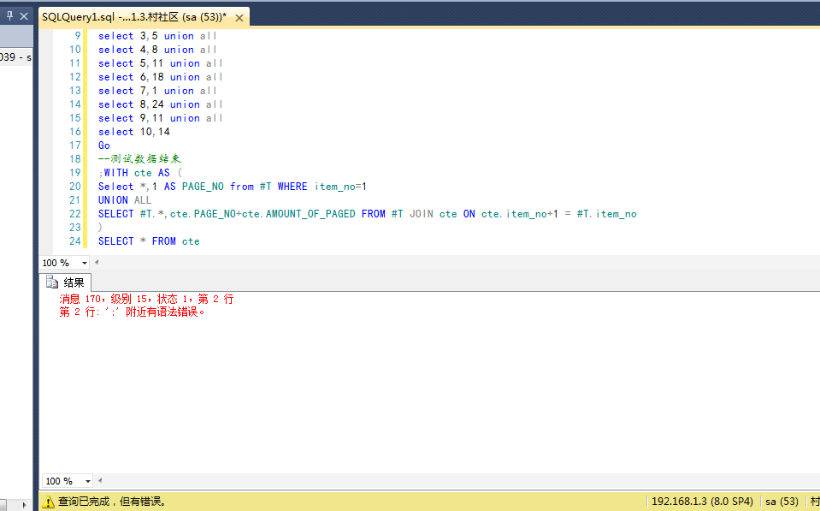The image size is (820, 511).
Task: Close the left side panel
Action: click(x=24, y=16)
